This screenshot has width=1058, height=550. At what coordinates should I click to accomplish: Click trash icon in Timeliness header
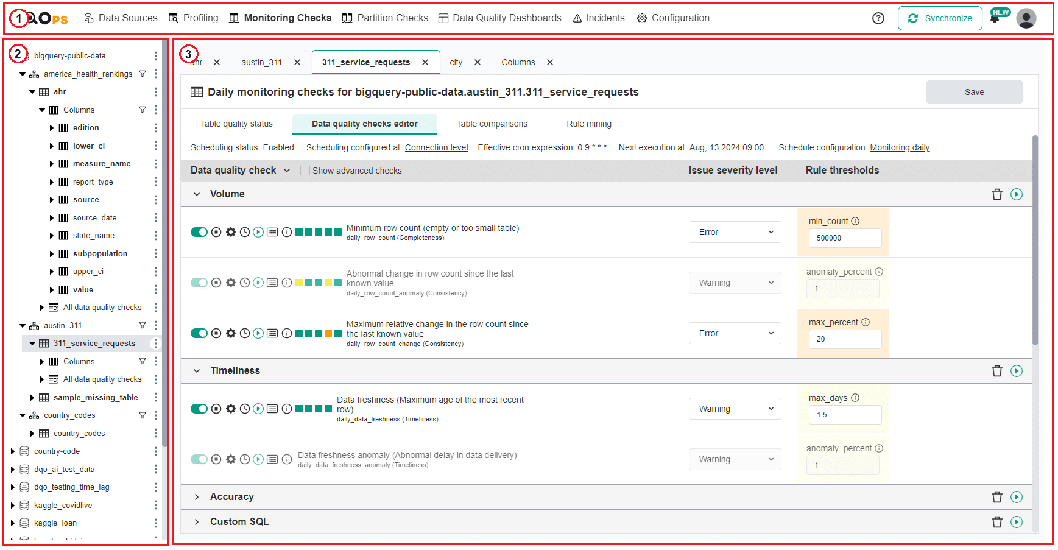click(x=996, y=371)
